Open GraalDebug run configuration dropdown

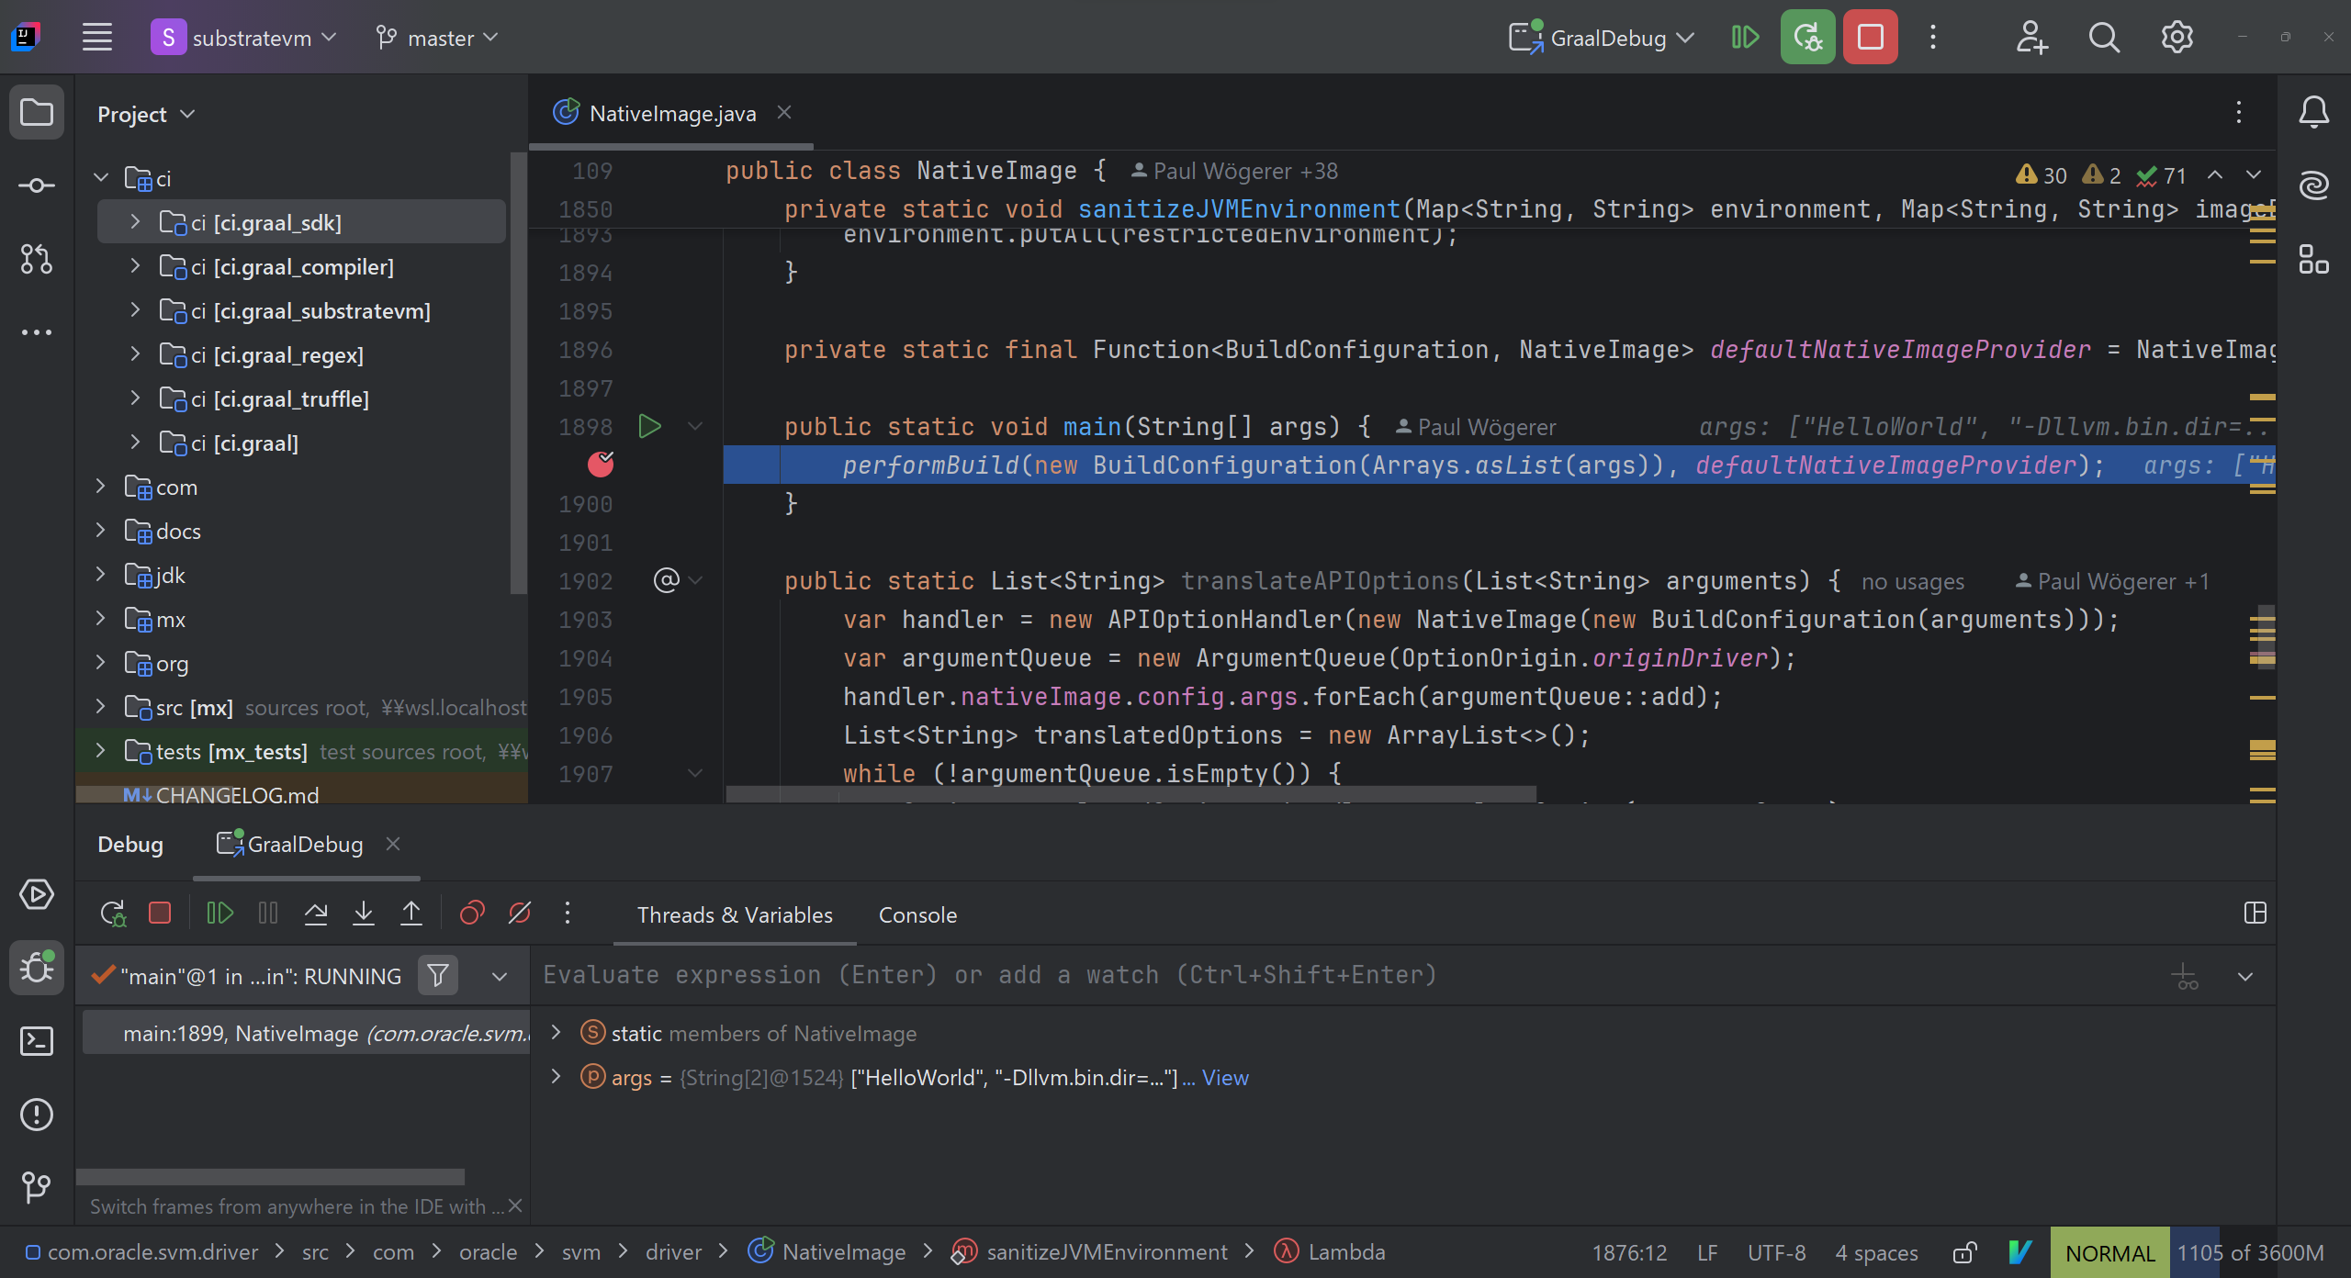click(x=1602, y=38)
